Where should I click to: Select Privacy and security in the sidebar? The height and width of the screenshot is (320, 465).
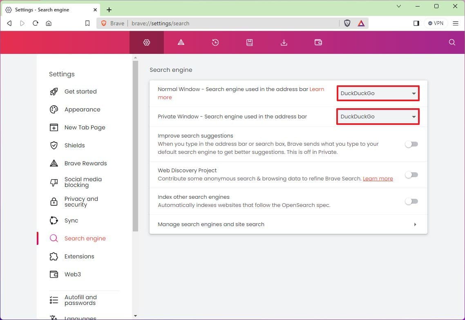click(x=81, y=202)
